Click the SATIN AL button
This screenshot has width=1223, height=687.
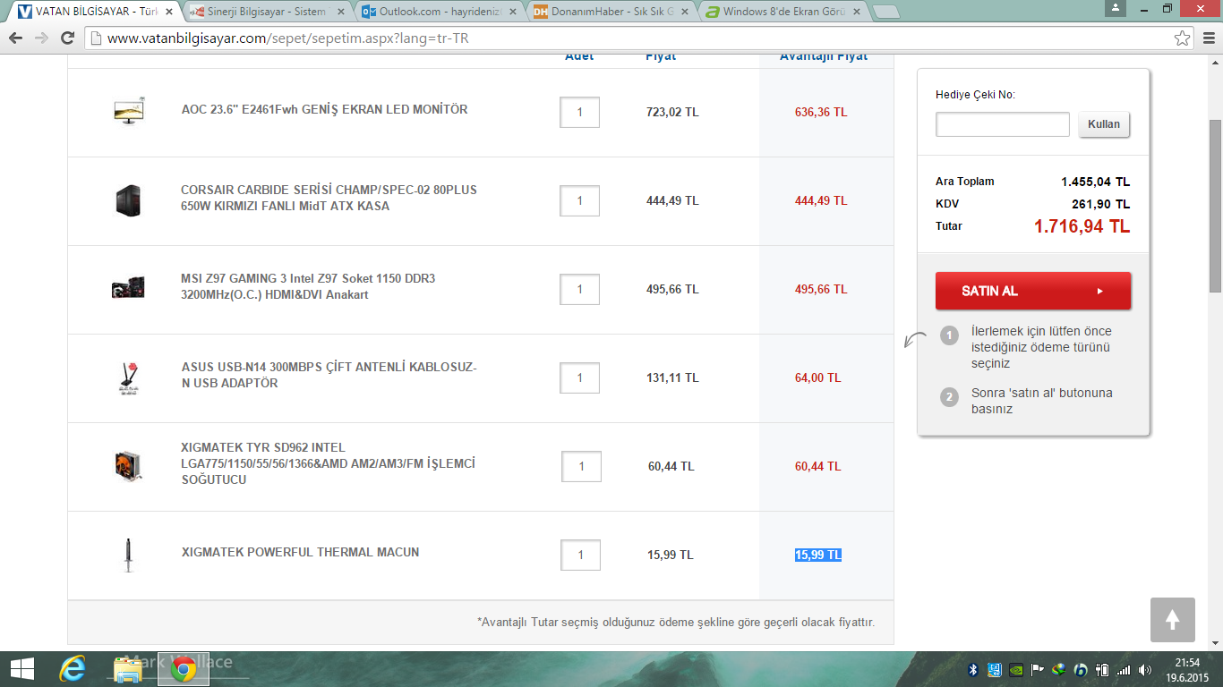coord(1033,291)
